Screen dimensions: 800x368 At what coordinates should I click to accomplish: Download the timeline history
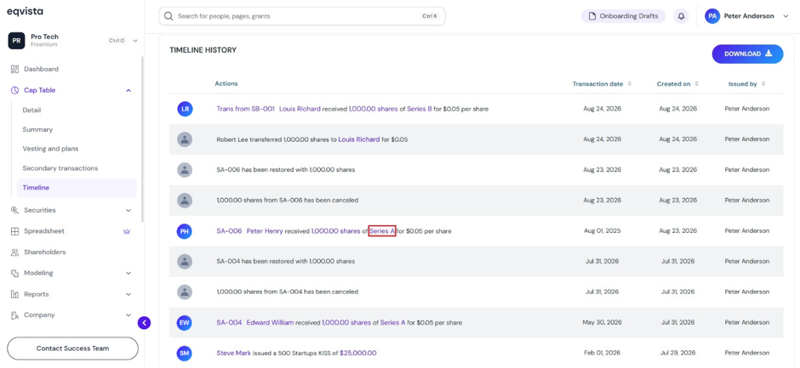pyautogui.click(x=747, y=54)
